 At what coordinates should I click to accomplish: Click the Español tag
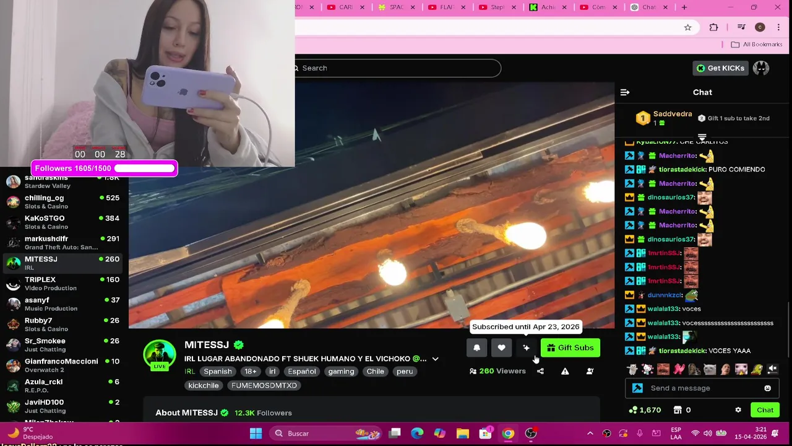(x=302, y=372)
